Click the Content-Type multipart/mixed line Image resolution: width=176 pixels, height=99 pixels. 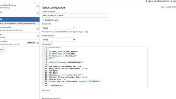75,81
